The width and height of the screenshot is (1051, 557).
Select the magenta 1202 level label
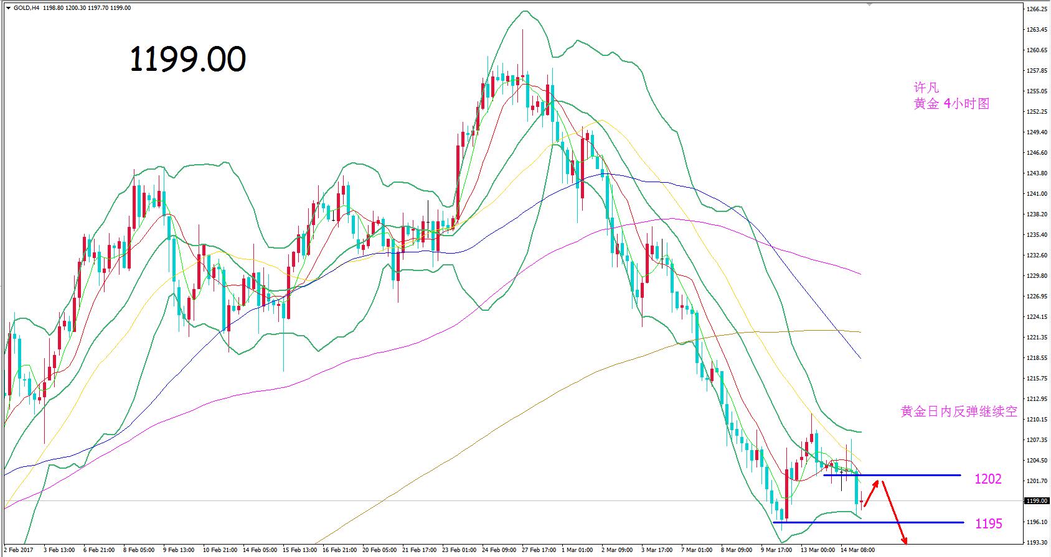click(x=988, y=479)
